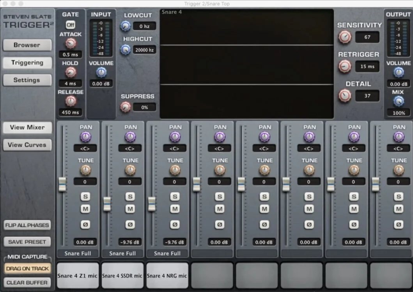
Task: Flip phase on Snare 4 SSDR mic channel
Action: pyautogui.click(x=130, y=224)
